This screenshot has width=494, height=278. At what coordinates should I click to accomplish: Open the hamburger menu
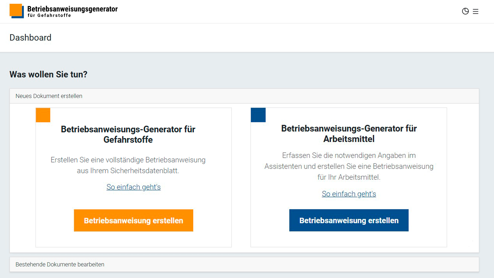(475, 11)
